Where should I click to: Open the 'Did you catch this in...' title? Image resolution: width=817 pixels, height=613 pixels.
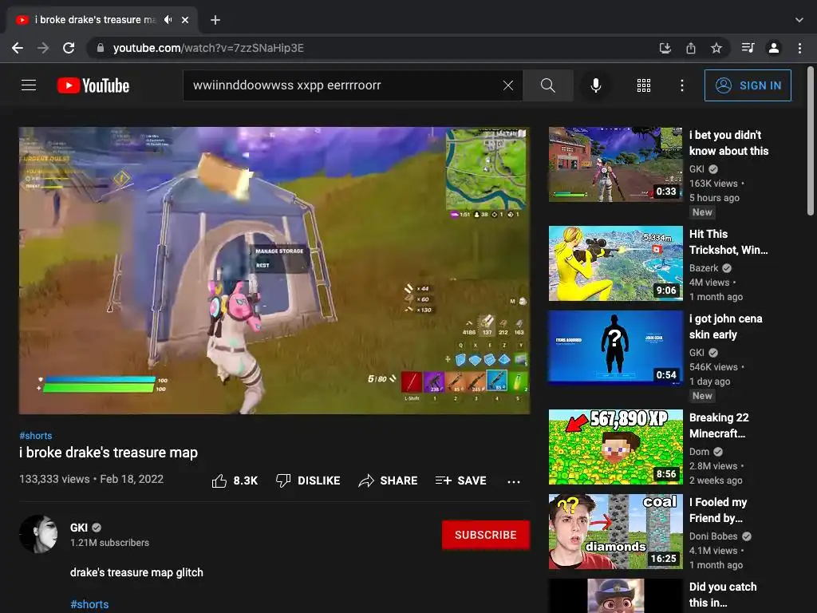tap(723, 595)
